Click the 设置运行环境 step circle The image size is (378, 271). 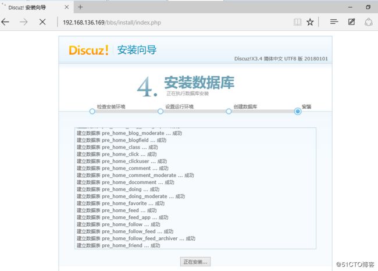point(161,112)
